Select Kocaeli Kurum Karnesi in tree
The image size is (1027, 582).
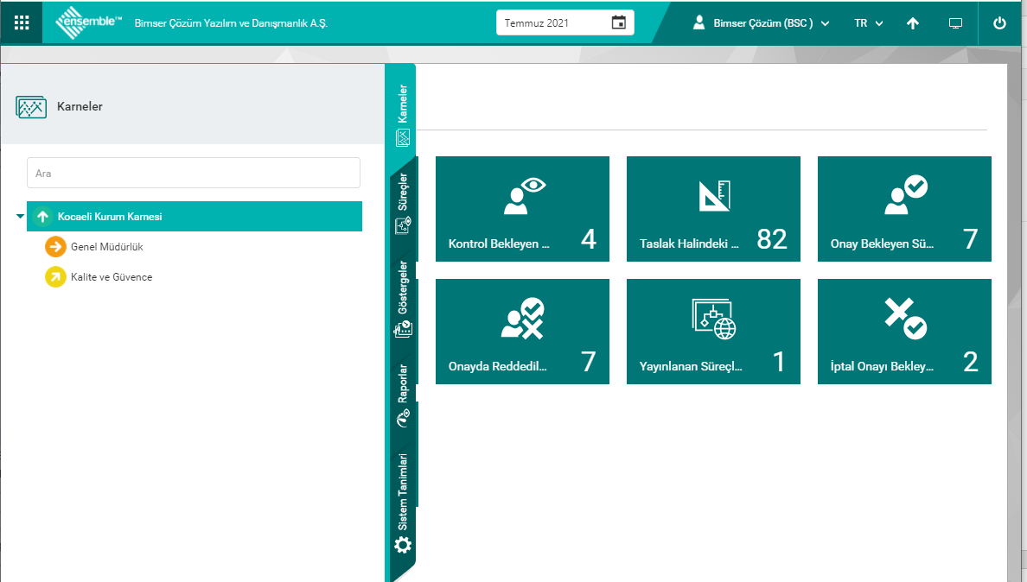(x=195, y=217)
